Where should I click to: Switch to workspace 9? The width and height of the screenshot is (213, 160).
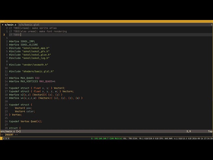pyautogui.click(x=8, y=139)
